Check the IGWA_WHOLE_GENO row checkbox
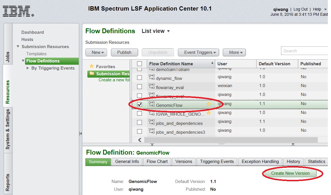331x195 pixels. click(139, 113)
